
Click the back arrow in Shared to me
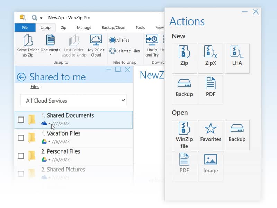pyautogui.click(x=22, y=77)
